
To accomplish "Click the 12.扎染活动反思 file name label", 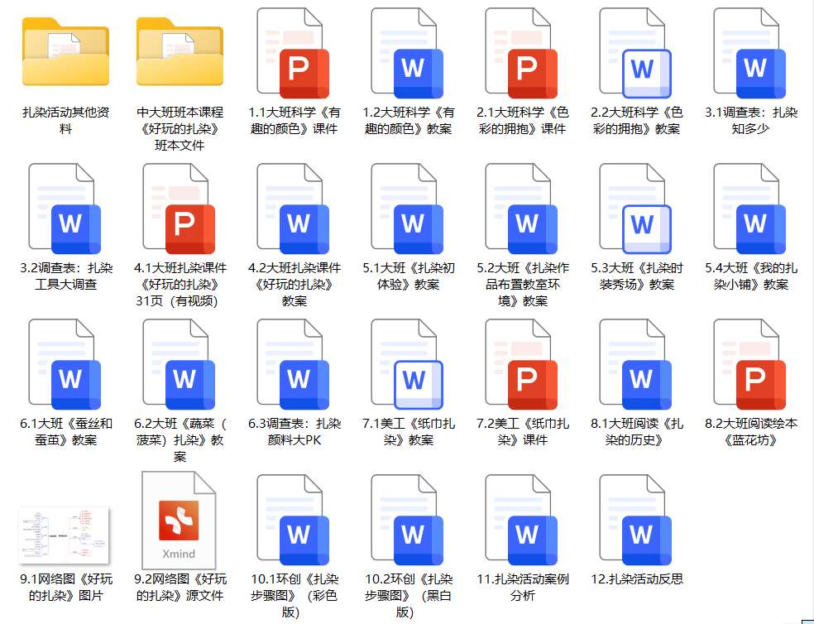I will pos(637,579).
